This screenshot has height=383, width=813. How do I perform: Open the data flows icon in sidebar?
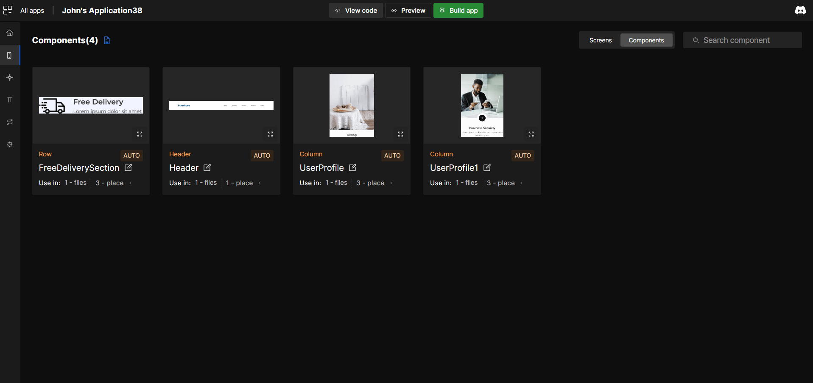click(x=9, y=122)
